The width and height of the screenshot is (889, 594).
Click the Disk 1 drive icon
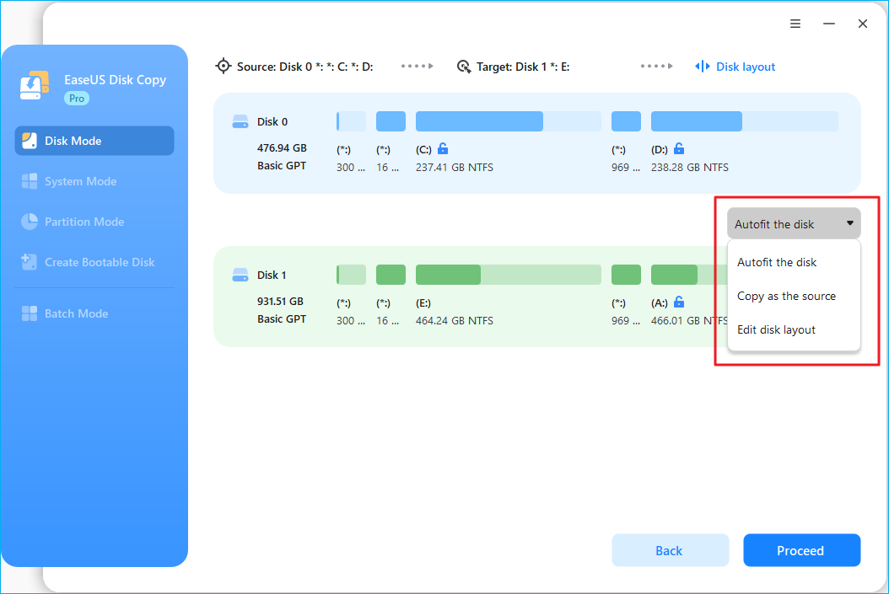(240, 275)
